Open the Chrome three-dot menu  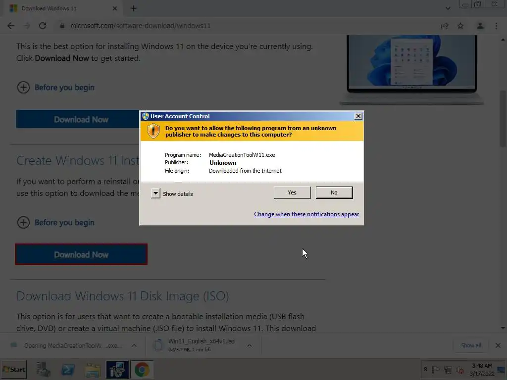pos(496,26)
